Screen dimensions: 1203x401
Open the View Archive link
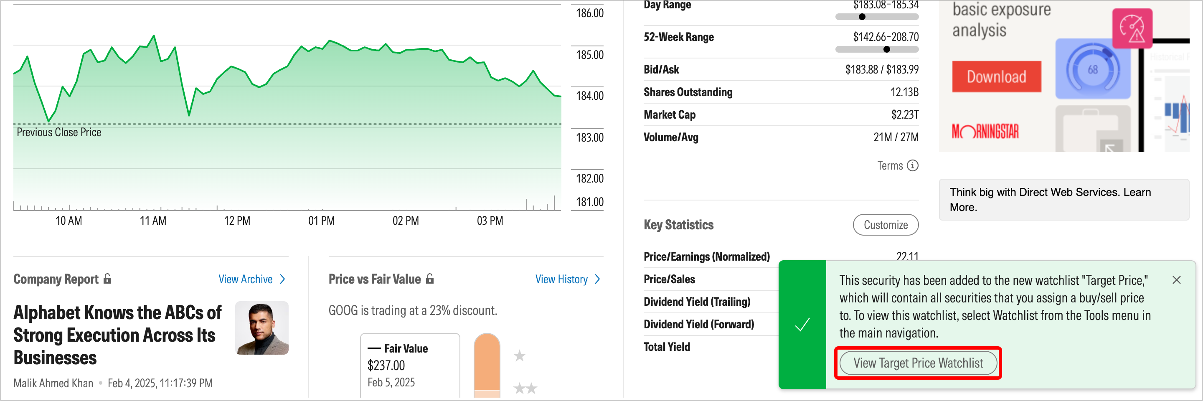pos(246,279)
